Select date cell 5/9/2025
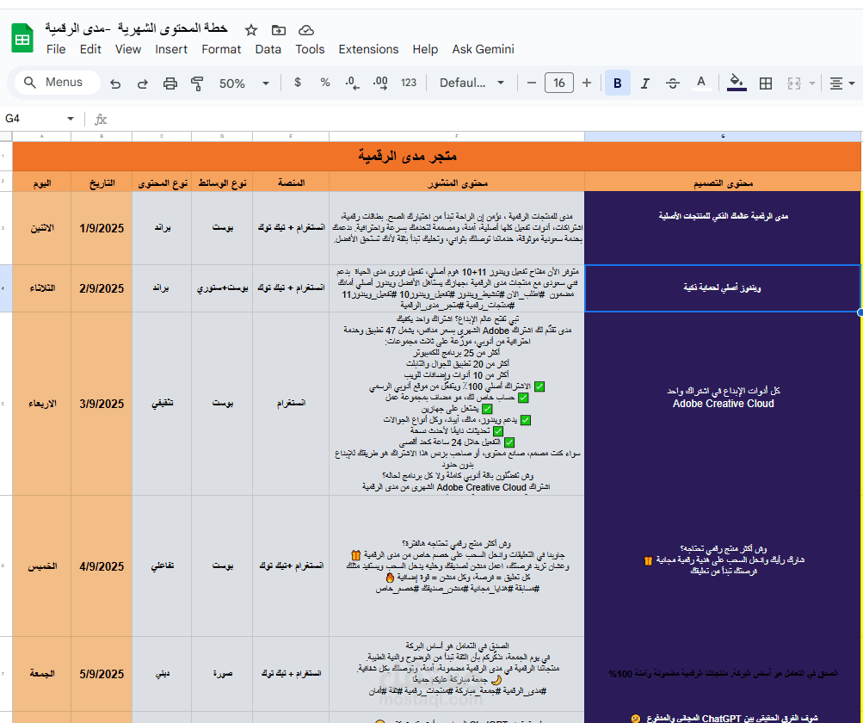 [102, 673]
